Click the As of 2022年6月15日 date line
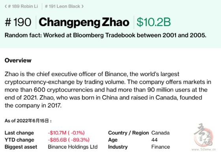Image resolution: width=221 pixels, height=154 pixels. click(28, 121)
